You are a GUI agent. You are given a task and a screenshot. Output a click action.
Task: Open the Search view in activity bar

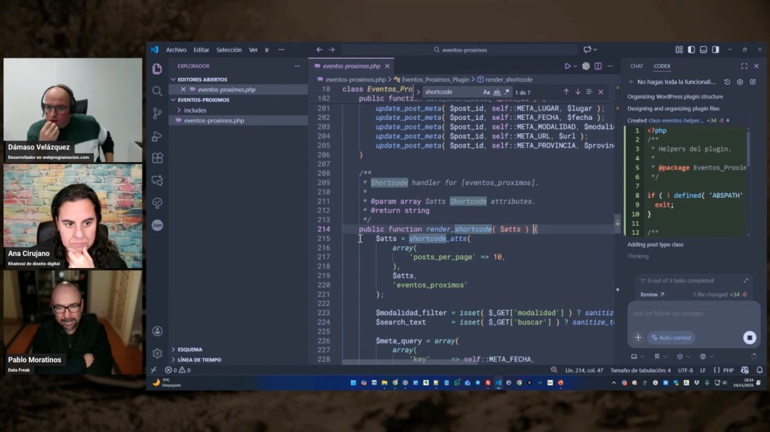click(157, 91)
